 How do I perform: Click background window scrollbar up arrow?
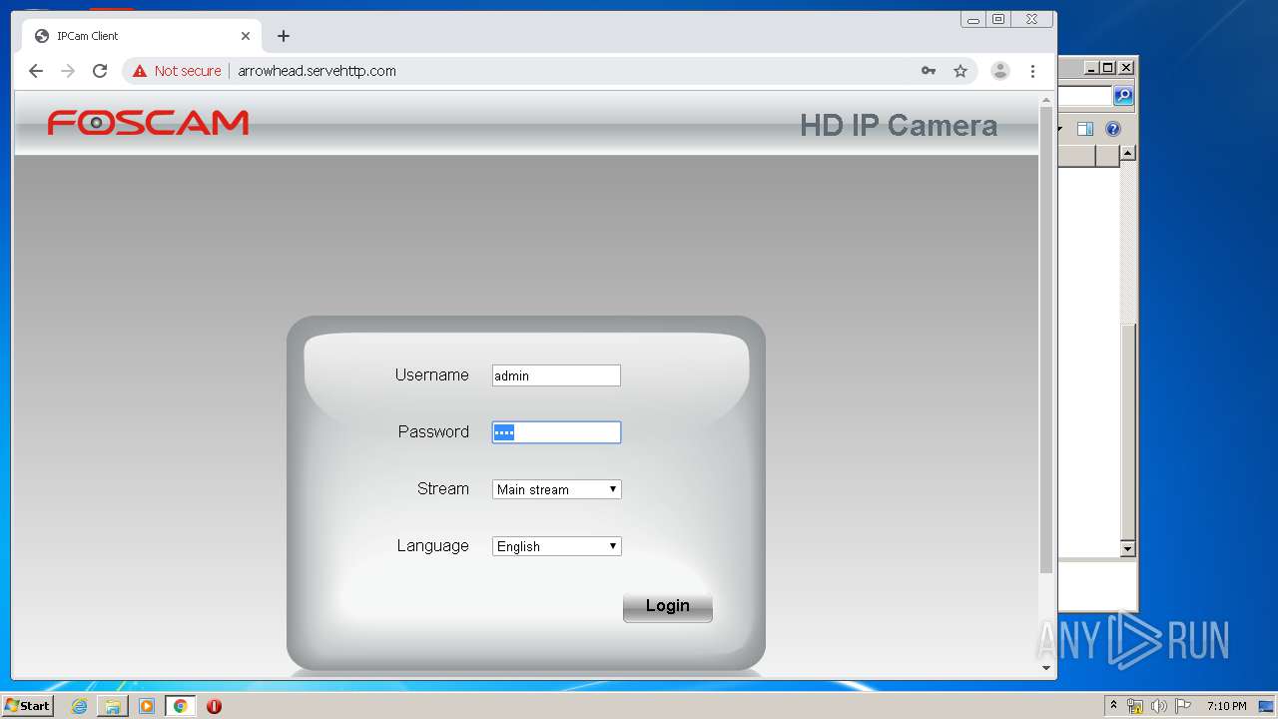[1128, 154]
